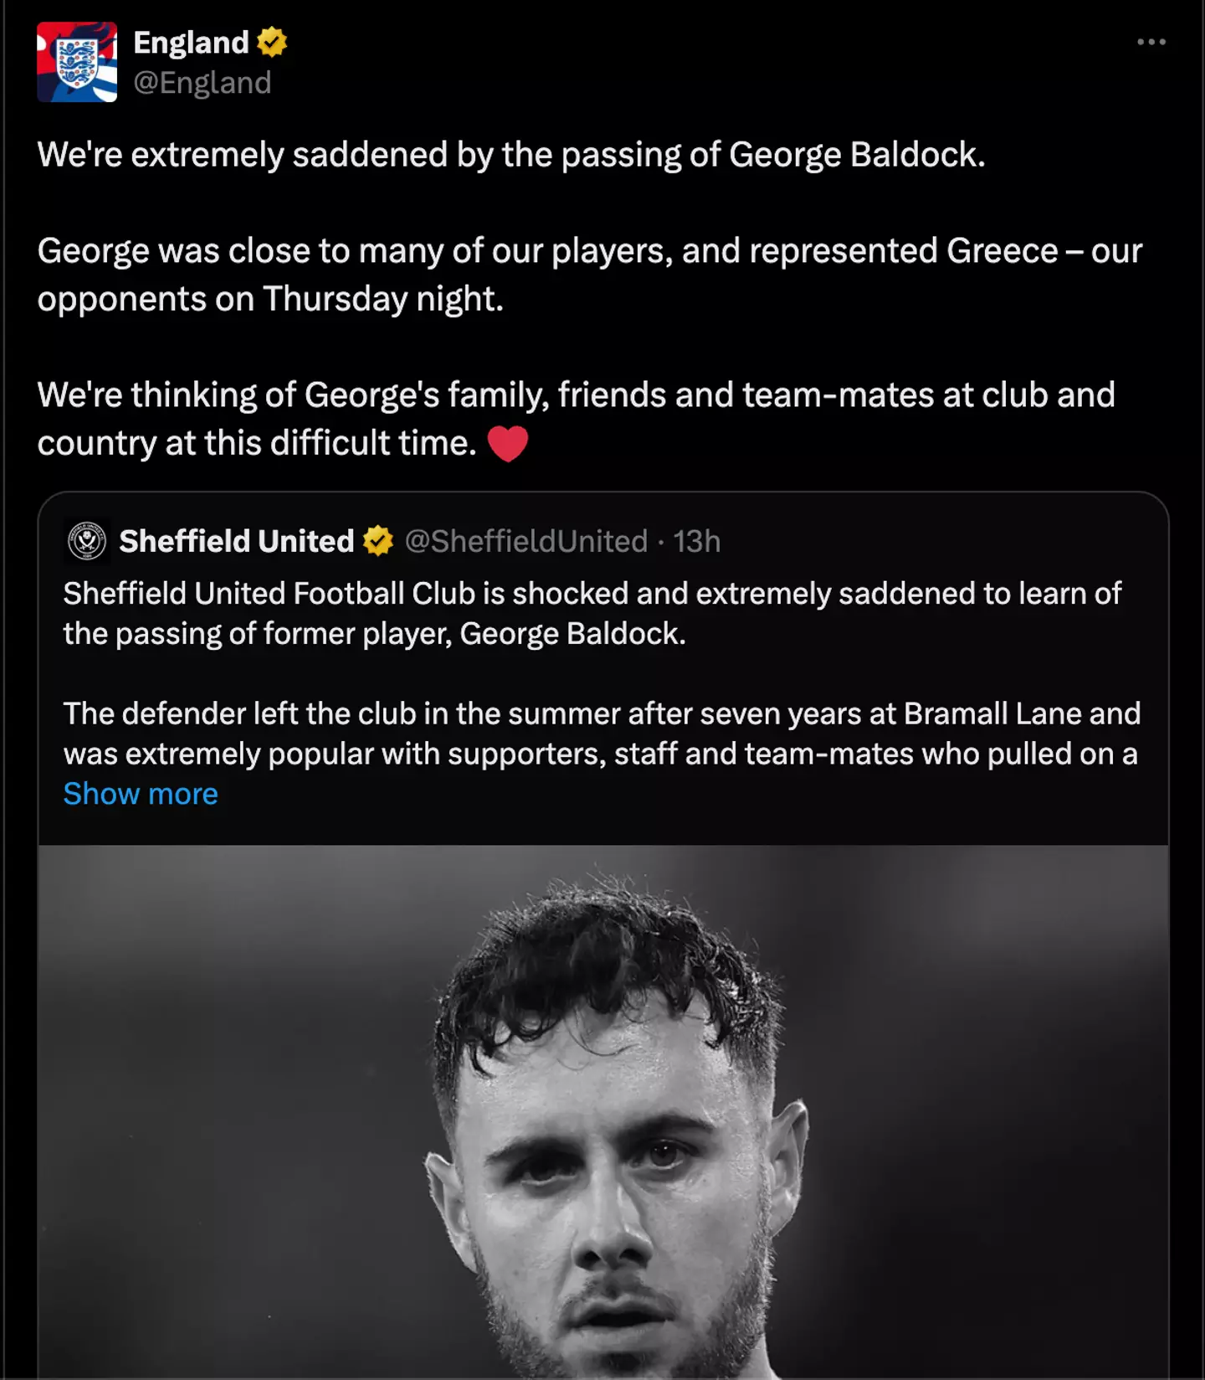This screenshot has width=1205, height=1380.
Task: Click 'opponents on Thursday night' text line
Action: pos(270,299)
